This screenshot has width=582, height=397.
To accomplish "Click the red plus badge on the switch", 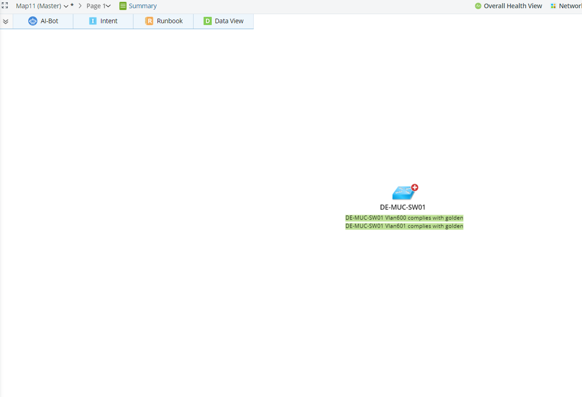I will point(414,187).
